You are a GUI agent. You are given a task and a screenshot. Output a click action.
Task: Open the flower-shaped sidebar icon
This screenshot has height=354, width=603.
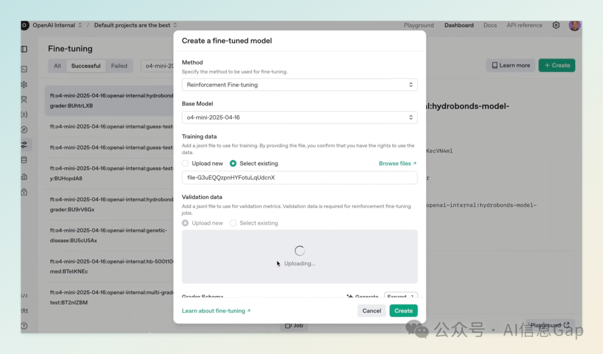click(x=24, y=85)
